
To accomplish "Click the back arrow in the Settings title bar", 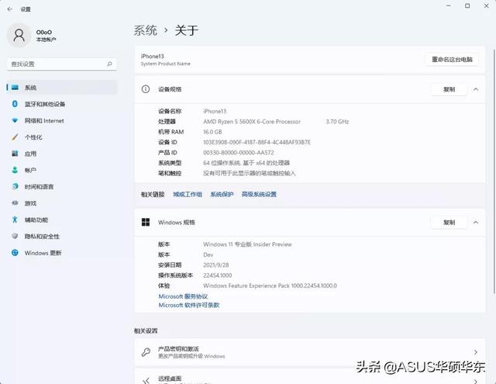I will (x=10, y=9).
